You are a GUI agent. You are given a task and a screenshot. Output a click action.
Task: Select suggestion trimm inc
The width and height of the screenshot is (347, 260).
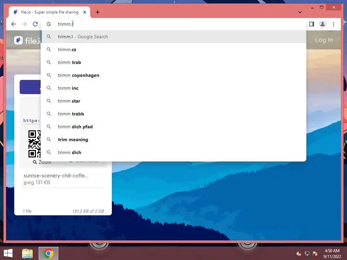[174, 88]
